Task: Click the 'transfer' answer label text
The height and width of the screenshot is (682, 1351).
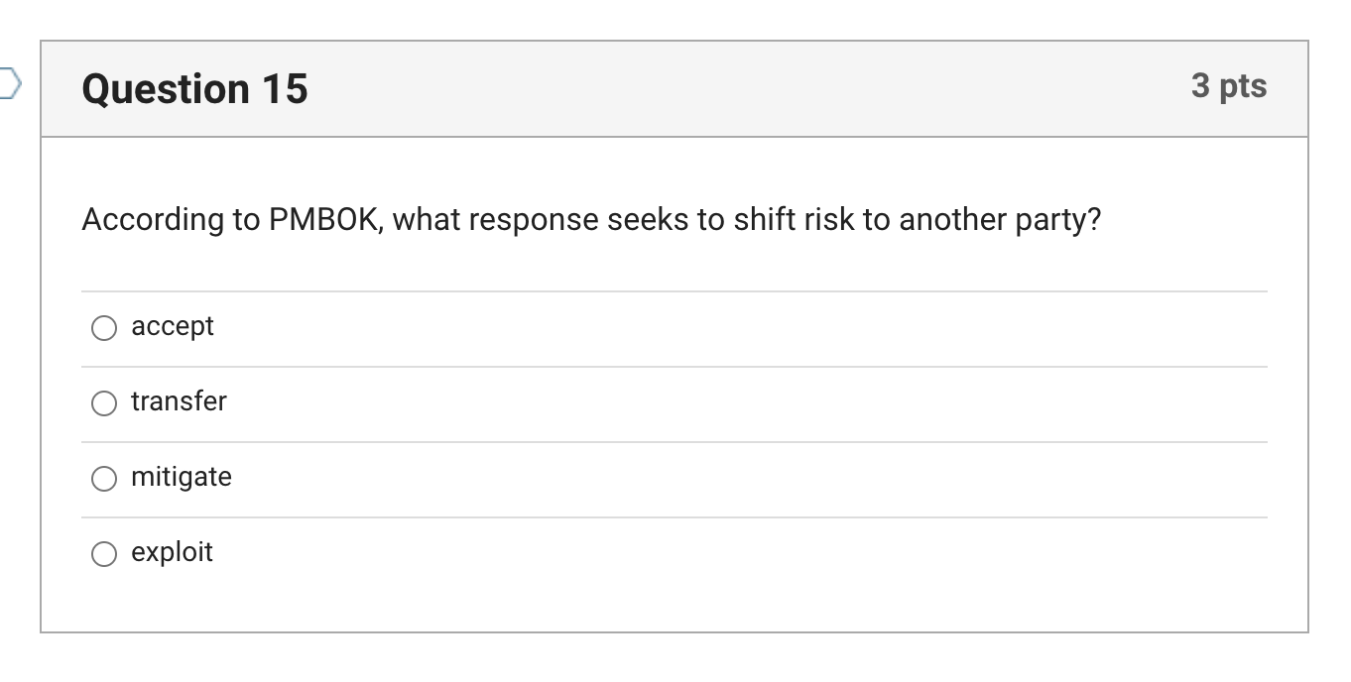Action: click(x=179, y=401)
